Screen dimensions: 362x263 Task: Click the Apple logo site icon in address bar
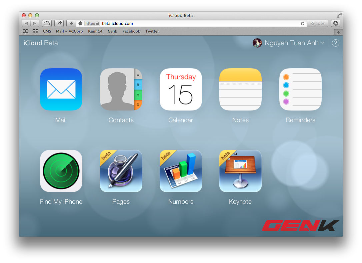pos(80,23)
